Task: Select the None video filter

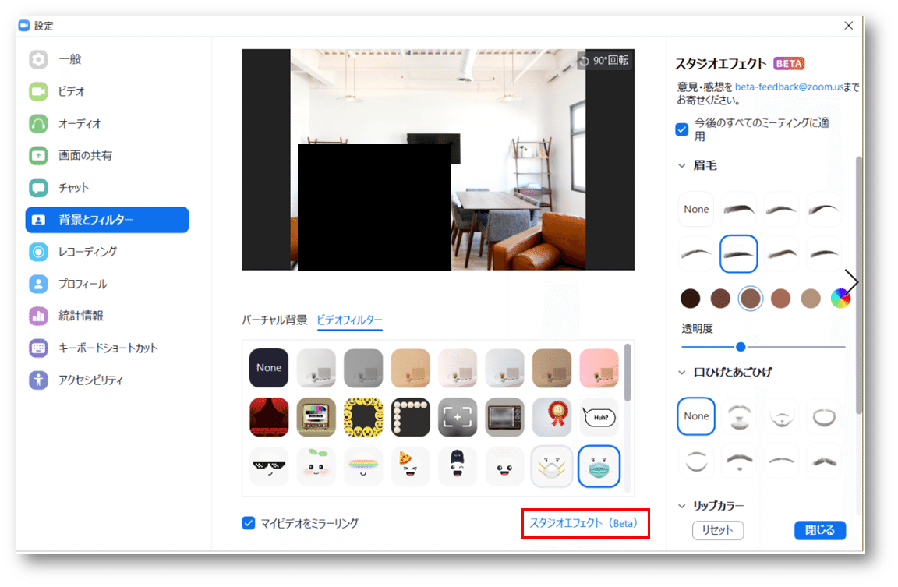Action: (269, 368)
